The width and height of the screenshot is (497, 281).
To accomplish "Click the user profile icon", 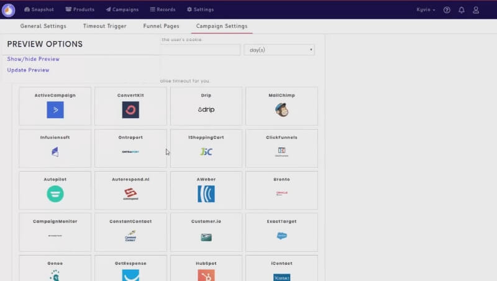I will 476,10.
